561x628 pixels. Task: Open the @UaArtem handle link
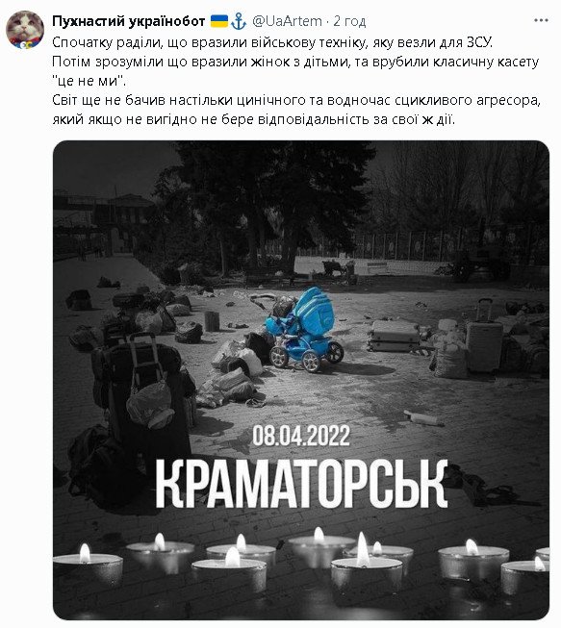tap(287, 21)
